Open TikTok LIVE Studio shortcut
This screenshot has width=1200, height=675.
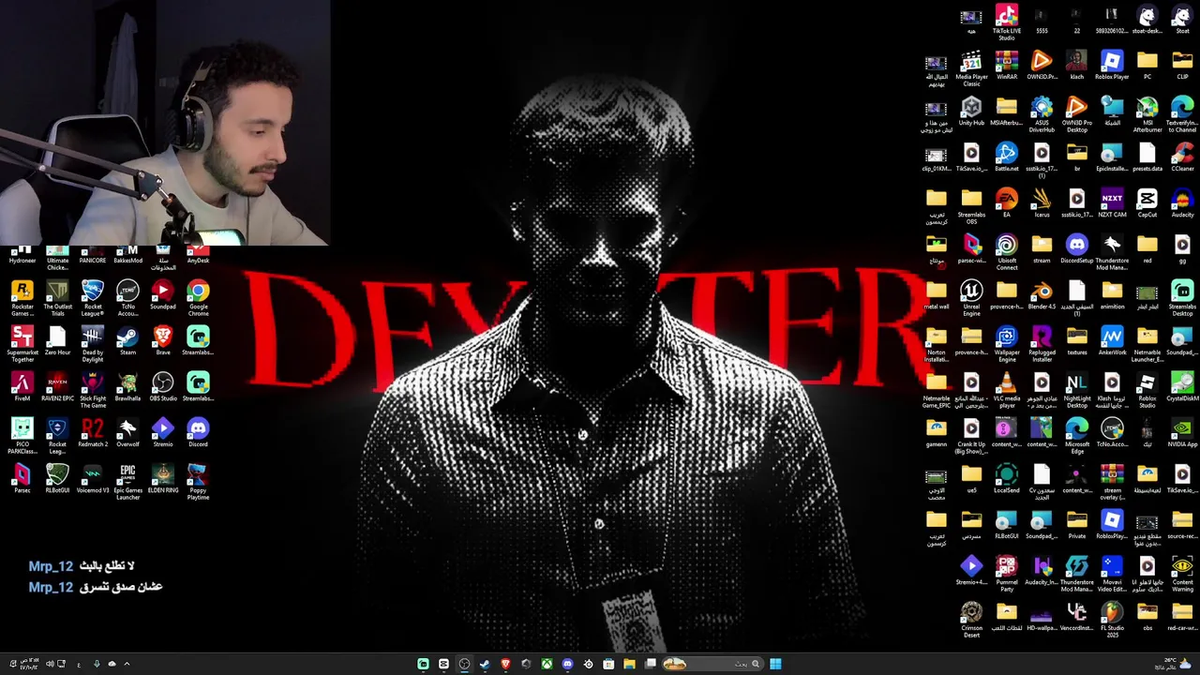point(1007,22)
